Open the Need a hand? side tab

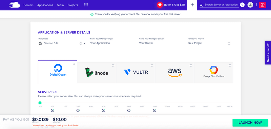tap(268, 53)
